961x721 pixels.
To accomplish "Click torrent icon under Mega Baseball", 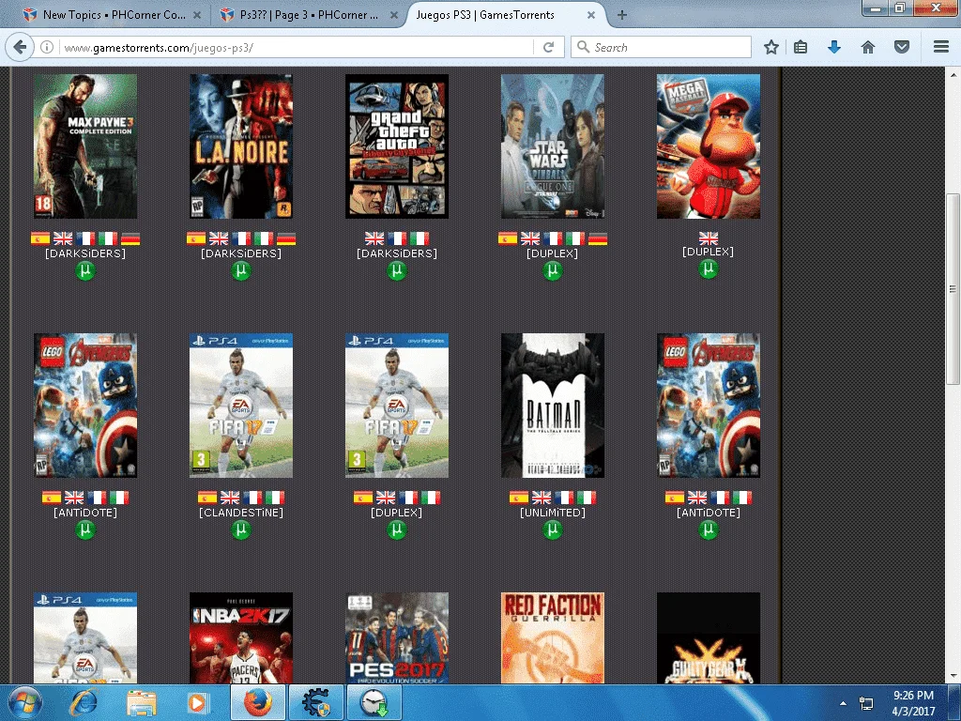I will (x=708, y=268).
